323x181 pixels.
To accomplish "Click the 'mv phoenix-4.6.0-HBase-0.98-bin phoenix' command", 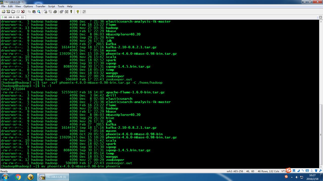I will tap(81, 166).
